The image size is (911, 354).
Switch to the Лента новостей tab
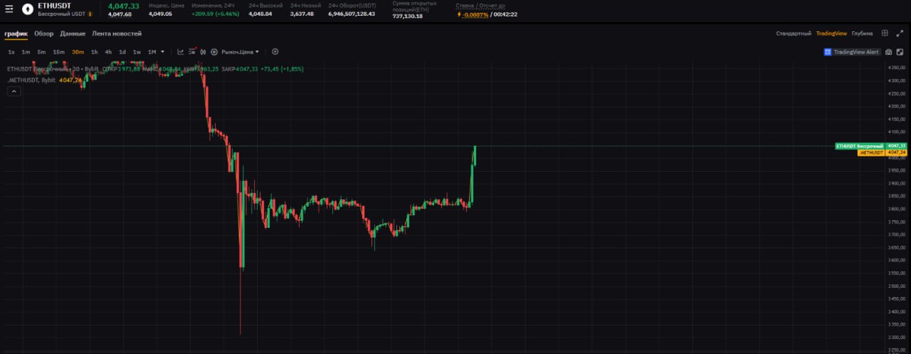point(117,33)
